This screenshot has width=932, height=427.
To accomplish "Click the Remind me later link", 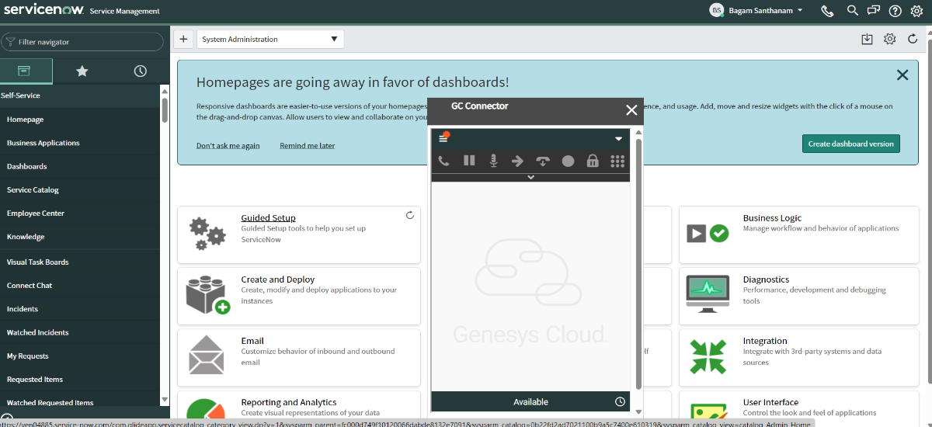I will pyautogui.click(x=308, y=146).
